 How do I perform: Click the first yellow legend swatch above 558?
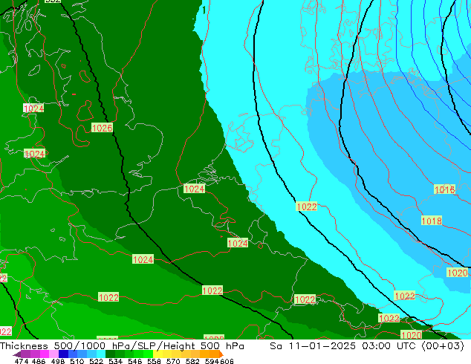point(157,354)
